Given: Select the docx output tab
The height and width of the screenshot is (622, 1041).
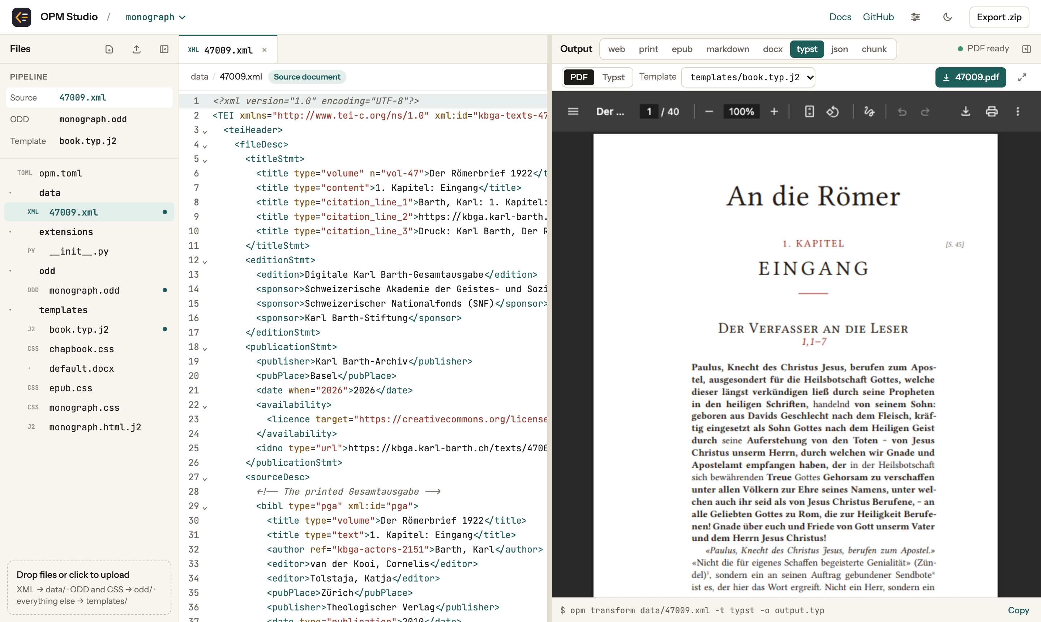Looking at the screenshot, I should click(772, 49).
